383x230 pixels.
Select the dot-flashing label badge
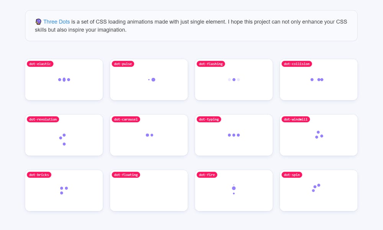210,64
